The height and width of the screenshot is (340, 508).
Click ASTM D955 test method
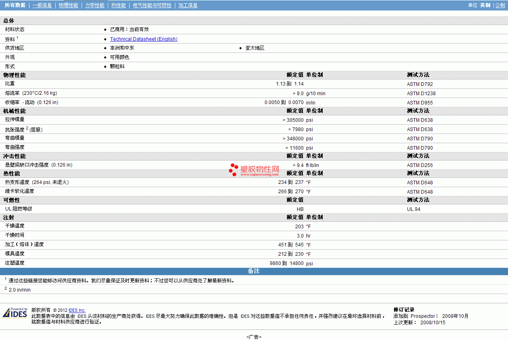420,103
